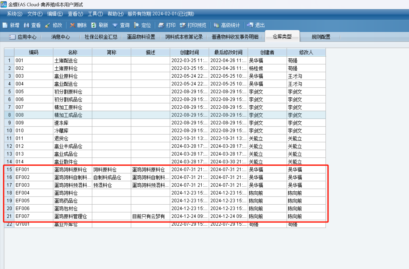Click the 创建时间 column header

coord(189,52)
